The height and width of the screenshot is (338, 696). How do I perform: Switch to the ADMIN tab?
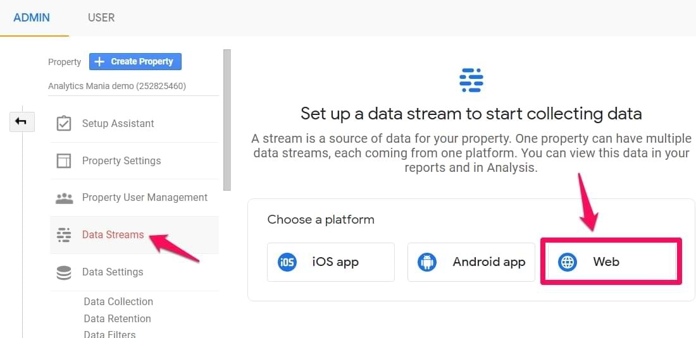[x=32, y=18]
